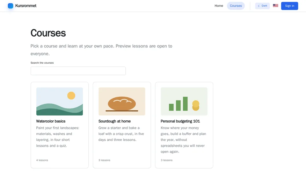Click "3 lessons" on Sourdough card
The width and height of the screenshot is (306, 191).
(x=104, y=160)
